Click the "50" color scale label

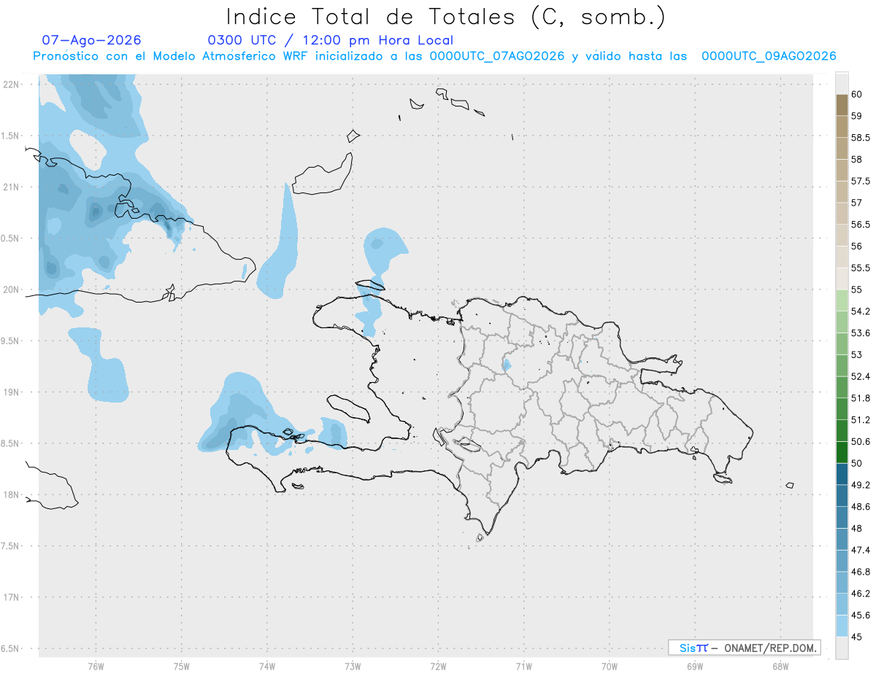coord(857,463)
